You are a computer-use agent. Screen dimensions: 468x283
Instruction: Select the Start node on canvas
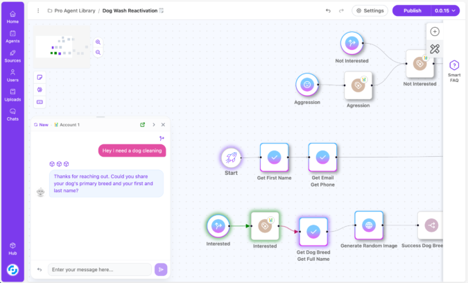pyautogui.click(x=231, y=157)
